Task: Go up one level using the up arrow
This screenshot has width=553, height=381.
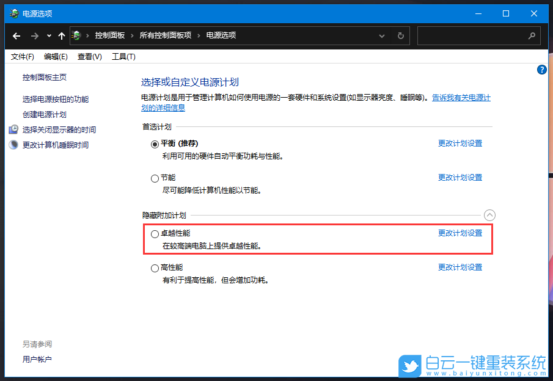Action: [x=61, y=35]
